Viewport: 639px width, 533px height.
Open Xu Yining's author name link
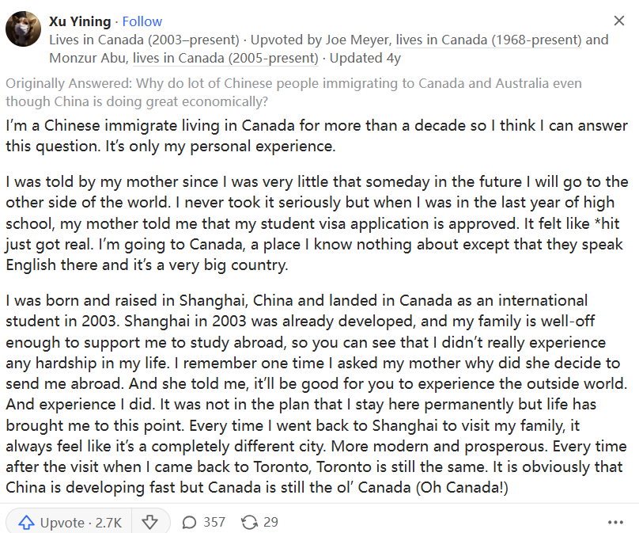point(80,21)
